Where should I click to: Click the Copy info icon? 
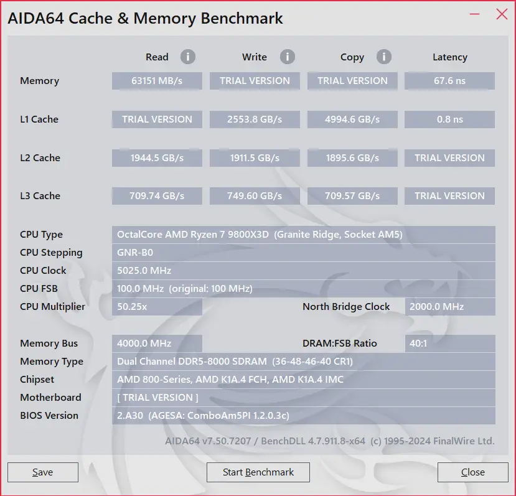383,57
